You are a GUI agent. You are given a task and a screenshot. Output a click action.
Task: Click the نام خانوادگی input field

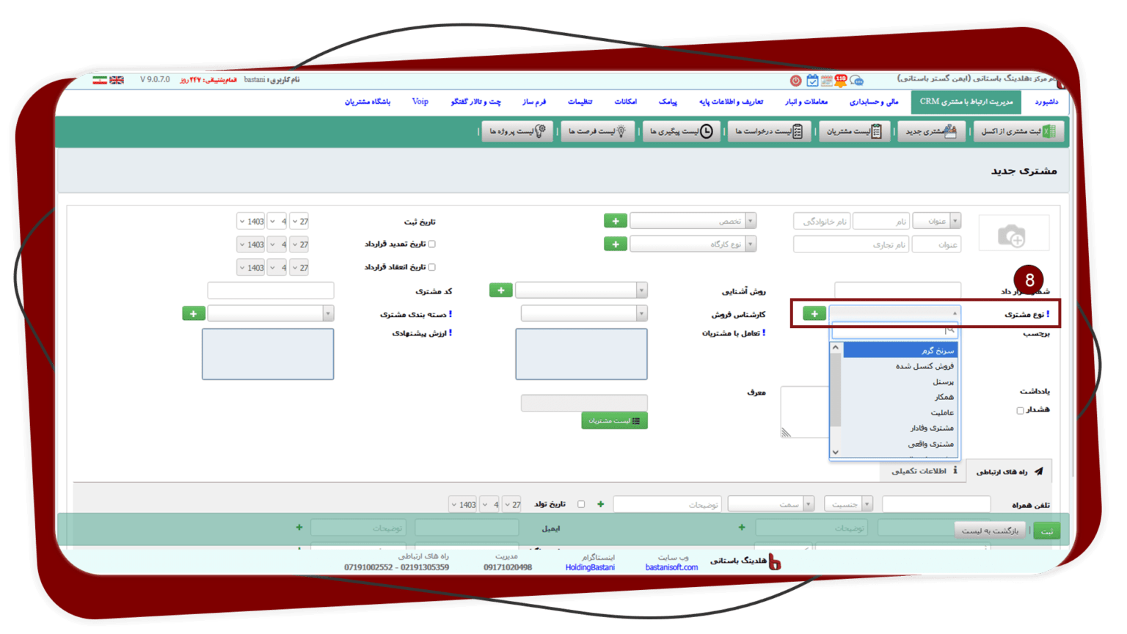coord(822,221)
